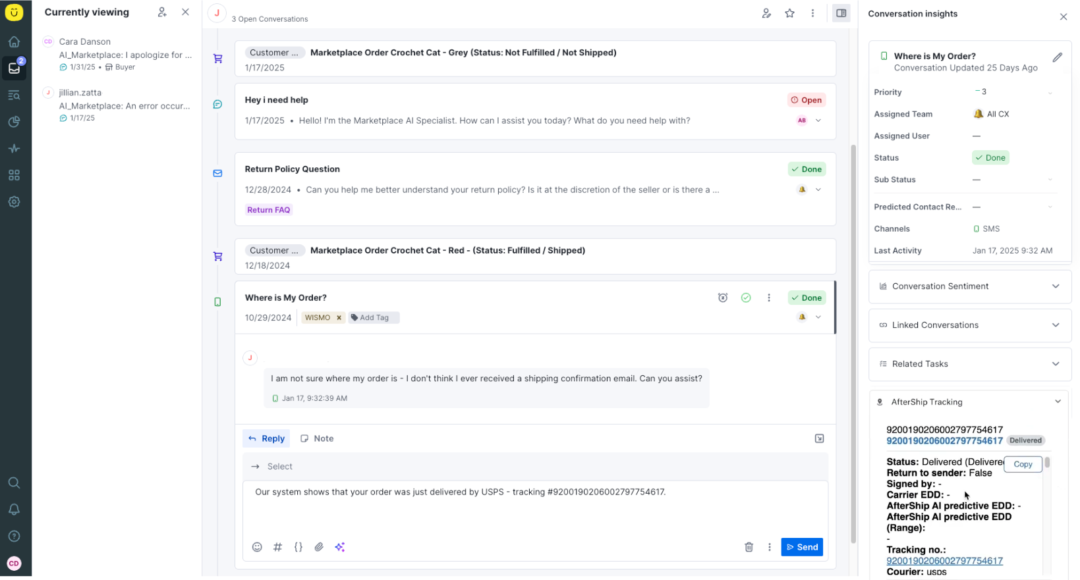Viewport: 1080px width, 580px height.
Task: Delete the reply draft with trash icon
Action: click(x=749, y=547)
